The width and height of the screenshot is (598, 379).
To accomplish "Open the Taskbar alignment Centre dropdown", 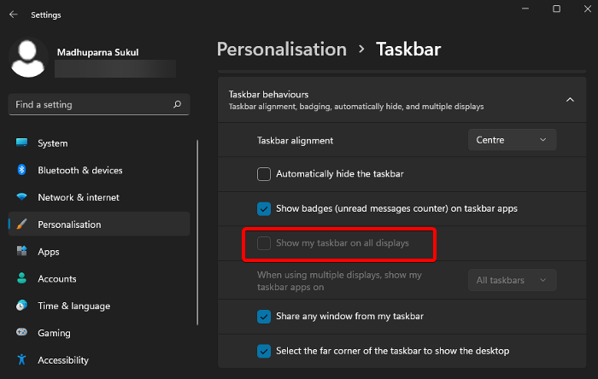I will point(512,140).
